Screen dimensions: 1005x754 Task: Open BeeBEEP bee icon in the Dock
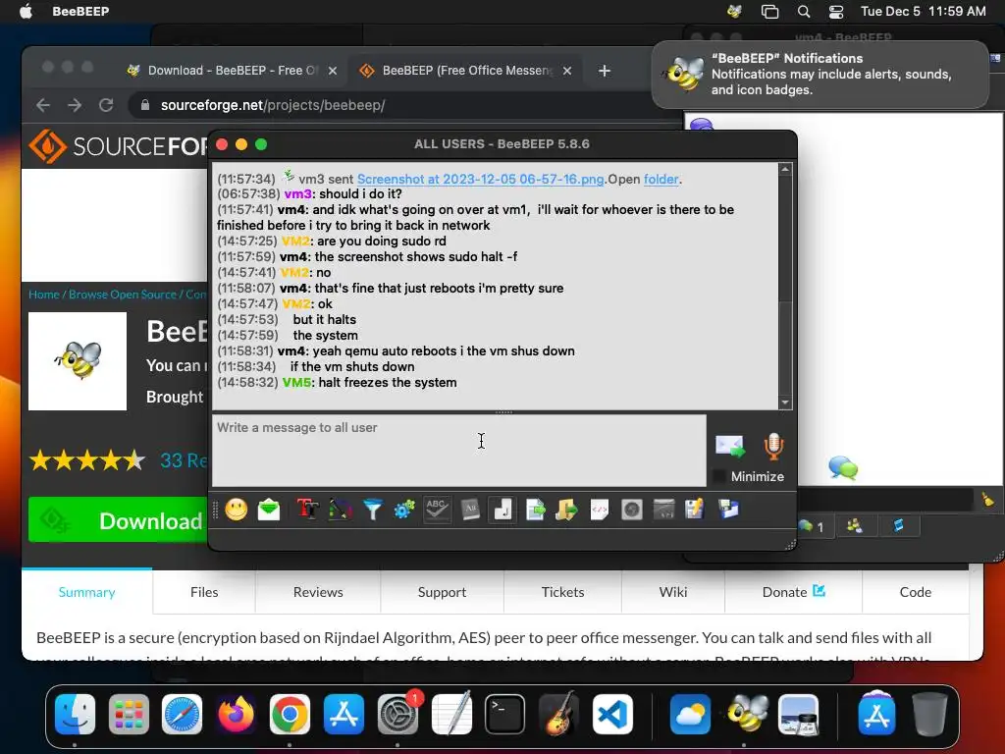coord(746,714)
